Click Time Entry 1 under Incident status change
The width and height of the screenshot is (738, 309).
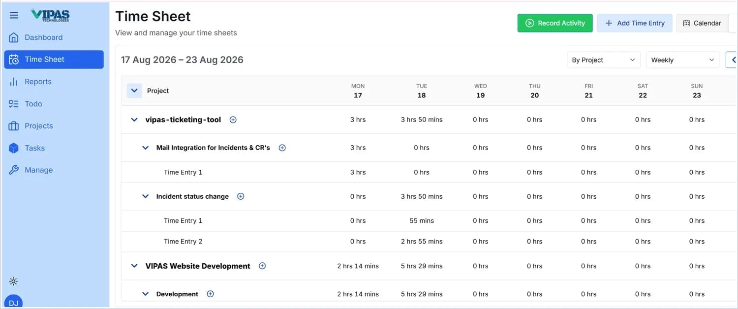[x=183, y=220]
